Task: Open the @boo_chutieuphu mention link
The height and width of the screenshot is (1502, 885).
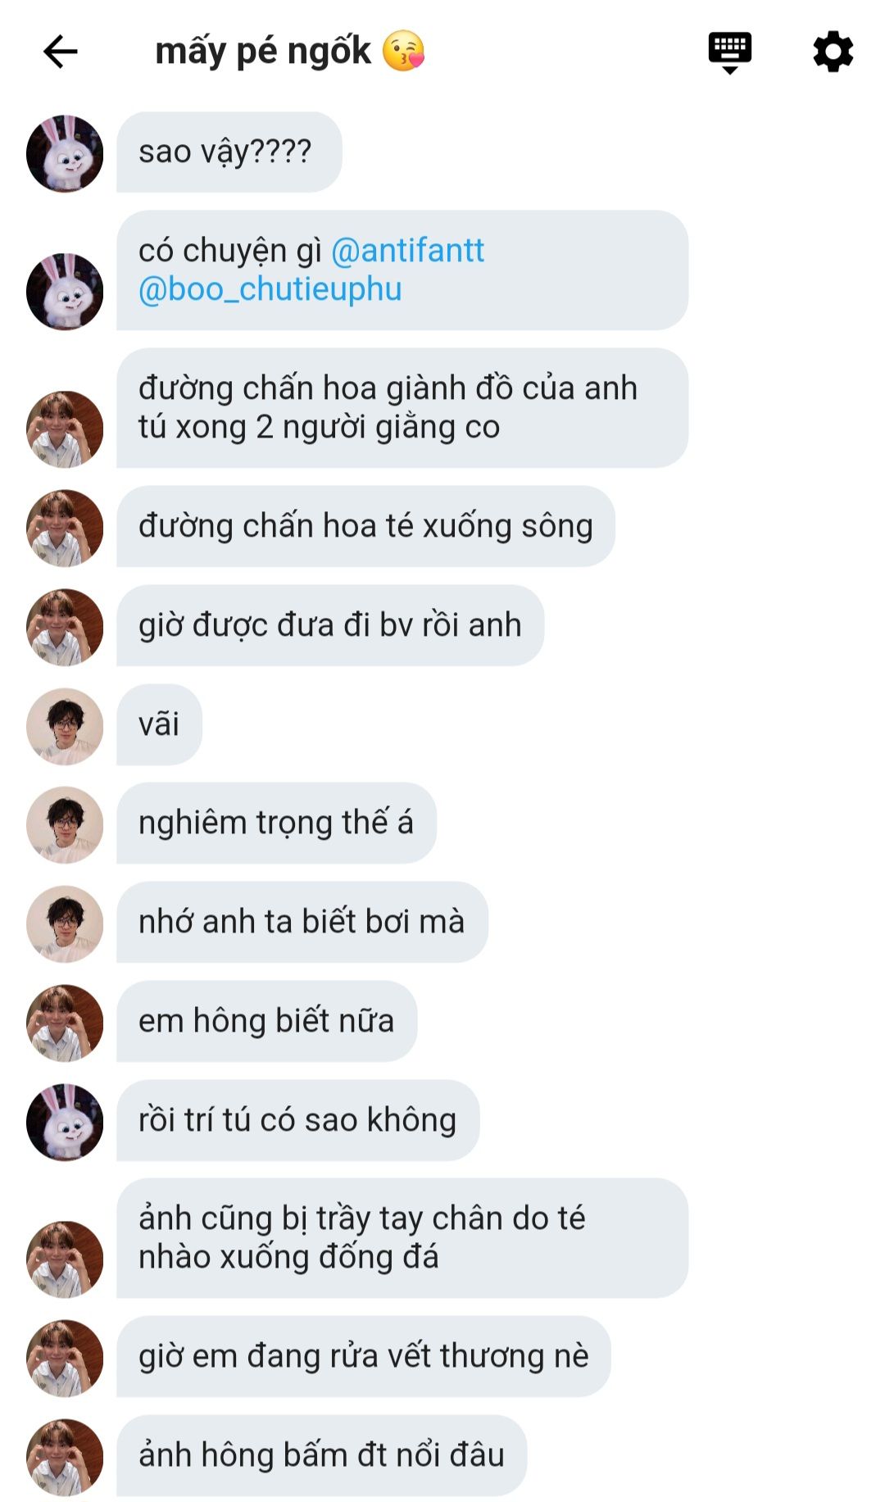Action: [x=270, y=289]
